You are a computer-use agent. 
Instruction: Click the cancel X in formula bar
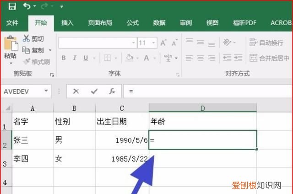click(76, 92)
